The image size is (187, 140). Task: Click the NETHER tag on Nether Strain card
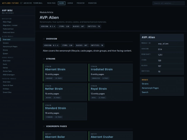48,97
